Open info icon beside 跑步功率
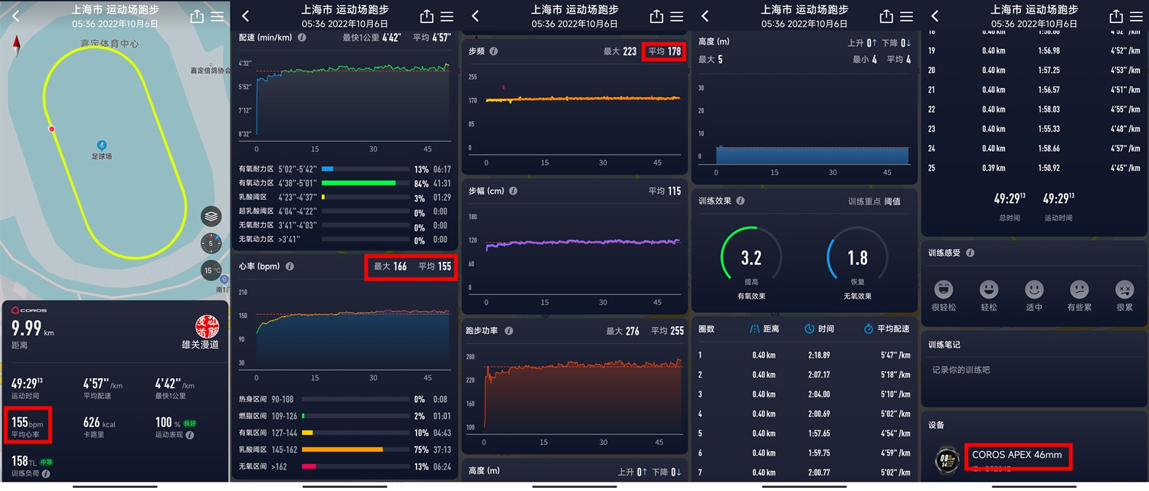The height and width of the screenshot is (491, 1149). pos(509,331)
